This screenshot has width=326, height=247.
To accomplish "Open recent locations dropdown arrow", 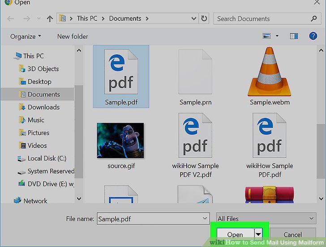I will pos(39,19).
